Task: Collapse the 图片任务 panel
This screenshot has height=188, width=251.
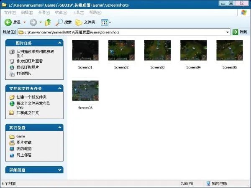Action: (x=60, y=43)
